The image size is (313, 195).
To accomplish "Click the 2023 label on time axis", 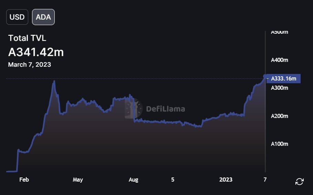I will 226,180.
